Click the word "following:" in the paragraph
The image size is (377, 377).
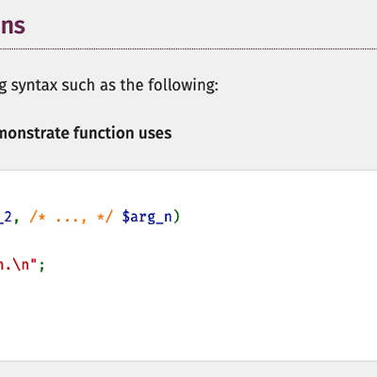(x=183, y=86)
